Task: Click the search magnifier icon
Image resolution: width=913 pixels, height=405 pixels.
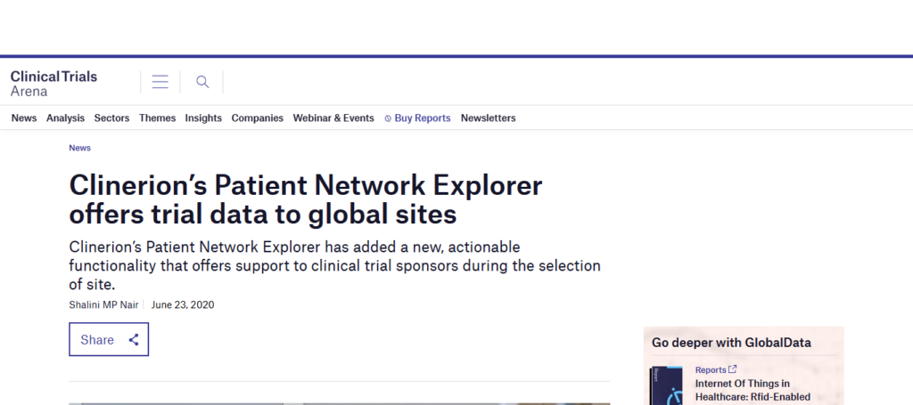Action: click(202, 82)
